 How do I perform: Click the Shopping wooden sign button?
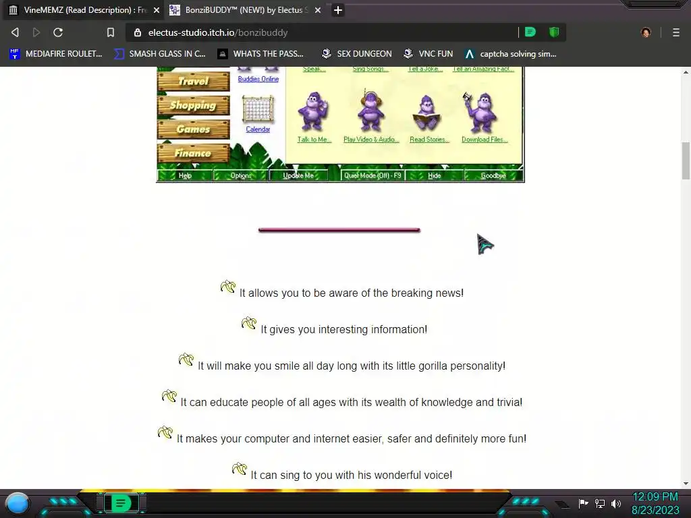tap(194, 105)
